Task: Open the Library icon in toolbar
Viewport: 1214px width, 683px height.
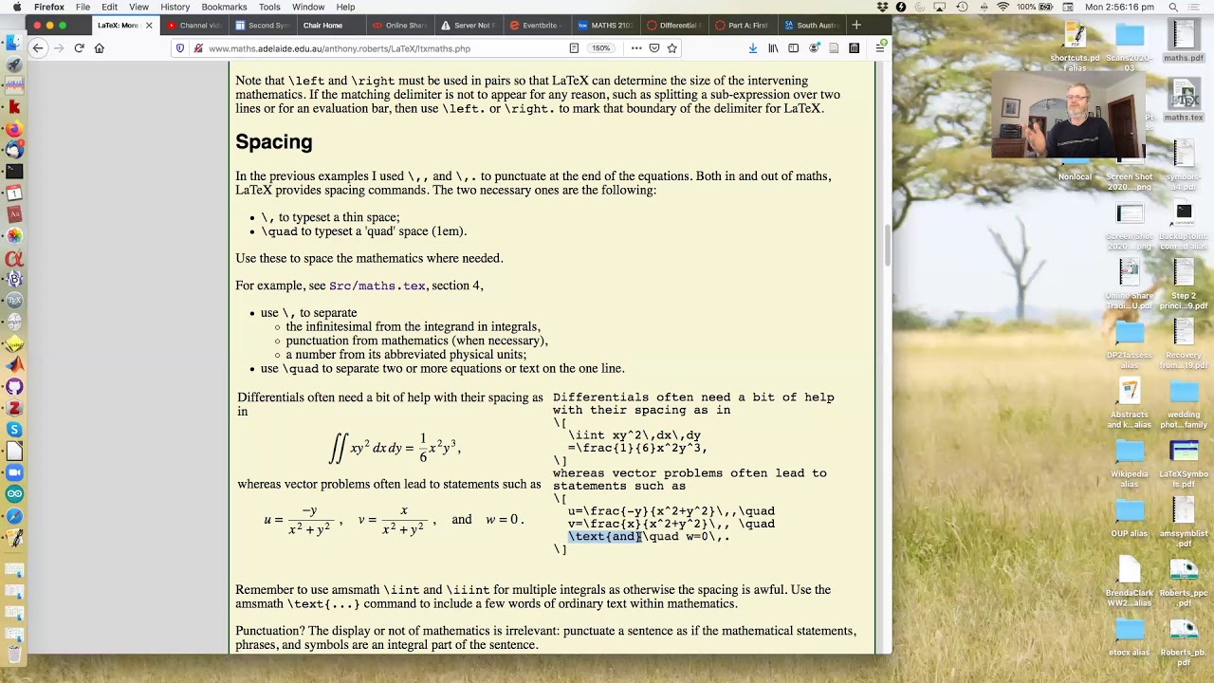Action: pos(773,48)
